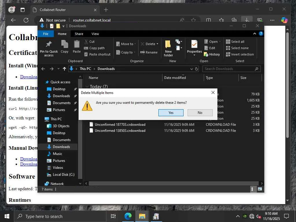Open Edge Copilot icon
Screen dimensions: 296x222
284,20
